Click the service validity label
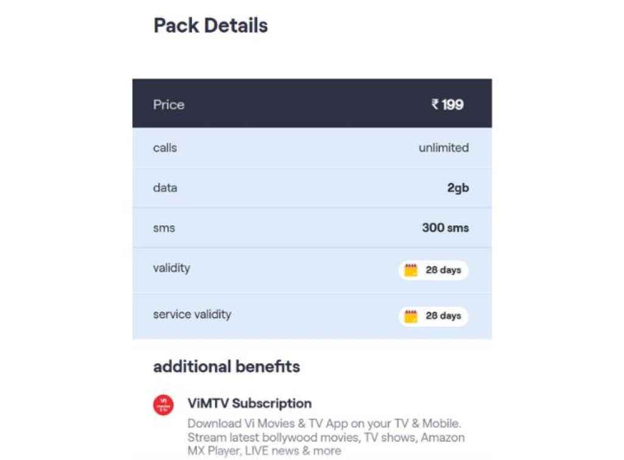624x460 pixels. point(192,315)
